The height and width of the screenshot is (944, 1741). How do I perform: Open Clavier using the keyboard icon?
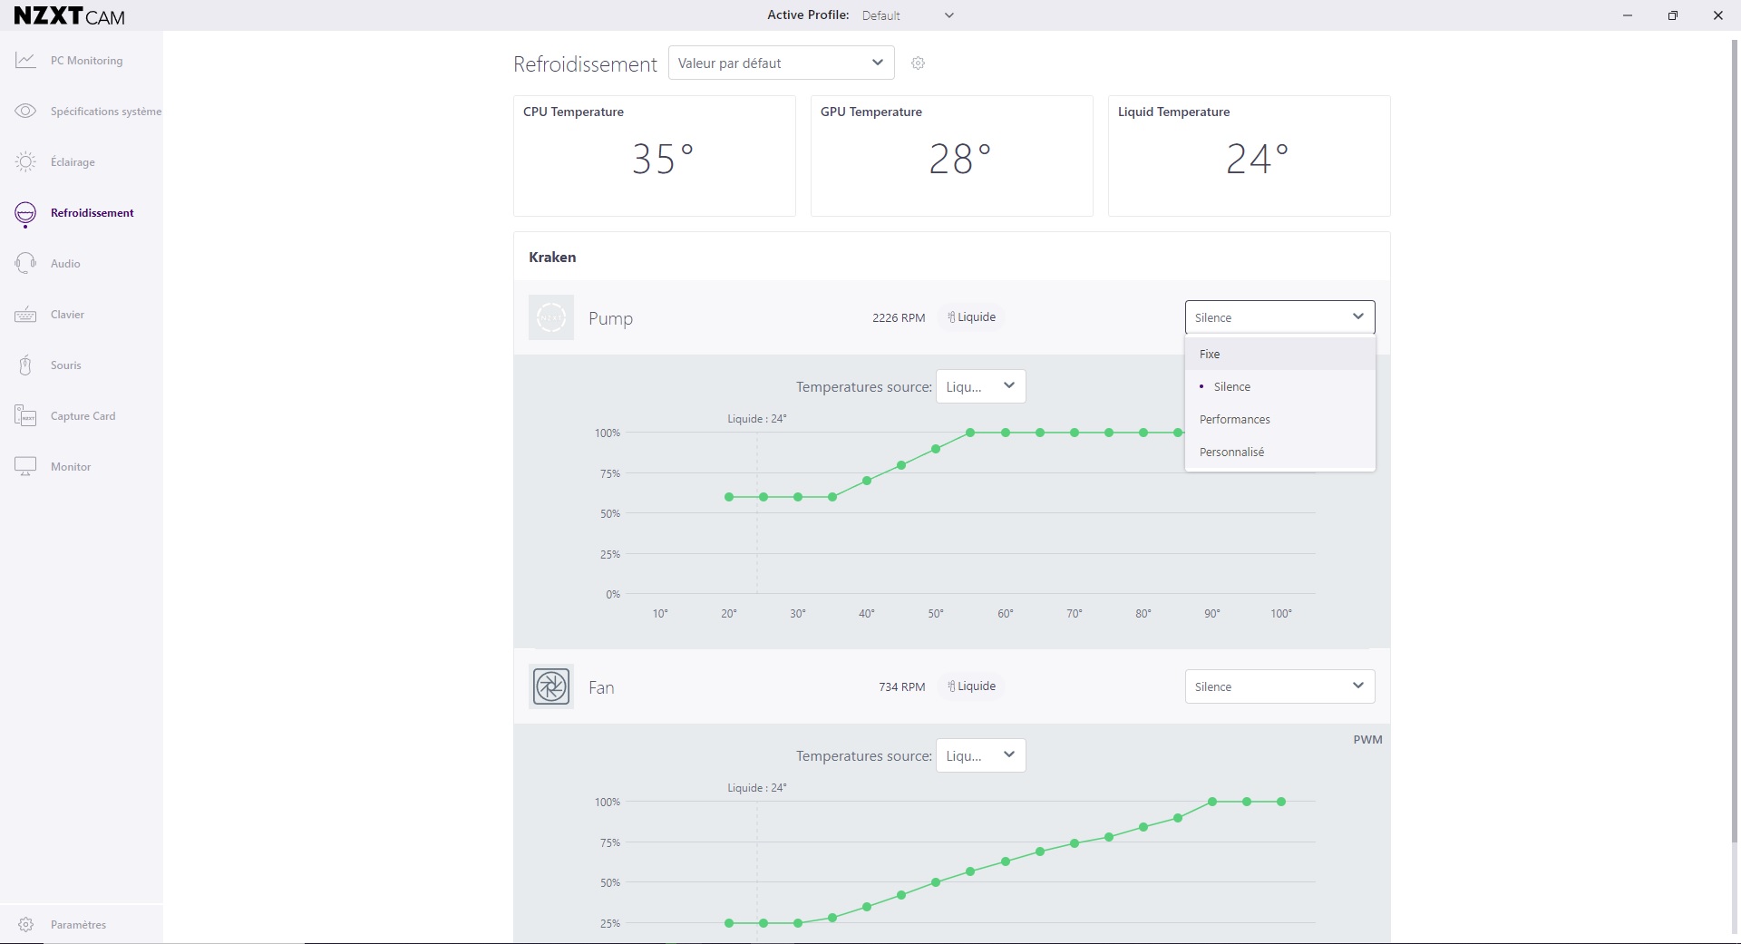[25, 315]
